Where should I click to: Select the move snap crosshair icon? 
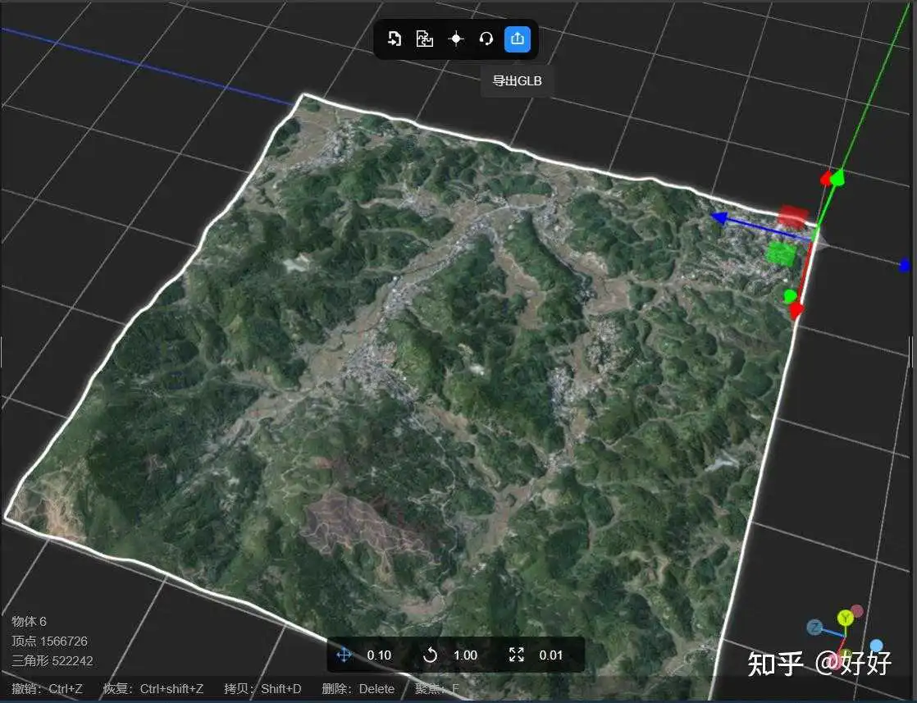coord(344,655)
